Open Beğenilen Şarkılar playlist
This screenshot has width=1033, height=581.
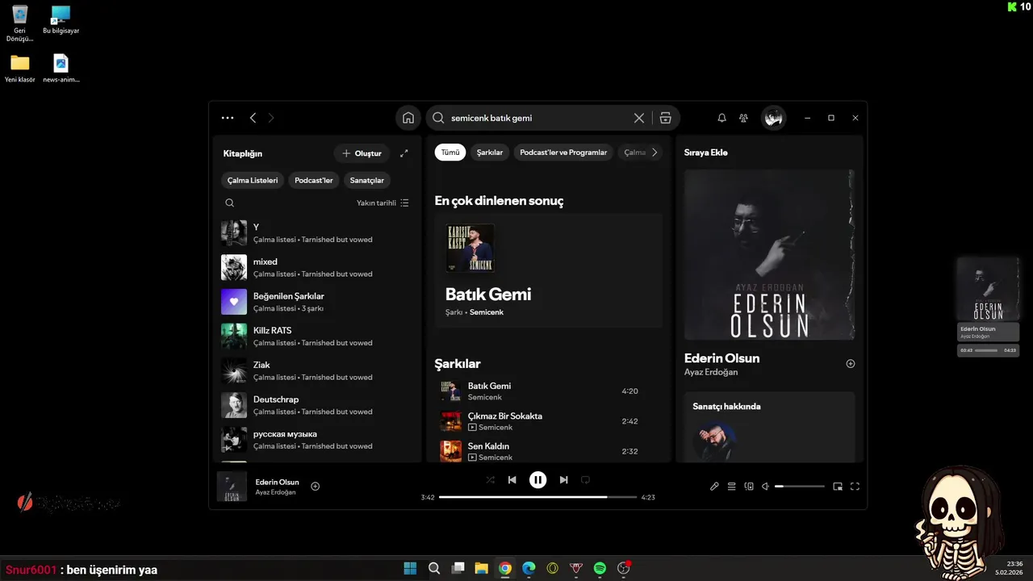click(x=319, y=302)
